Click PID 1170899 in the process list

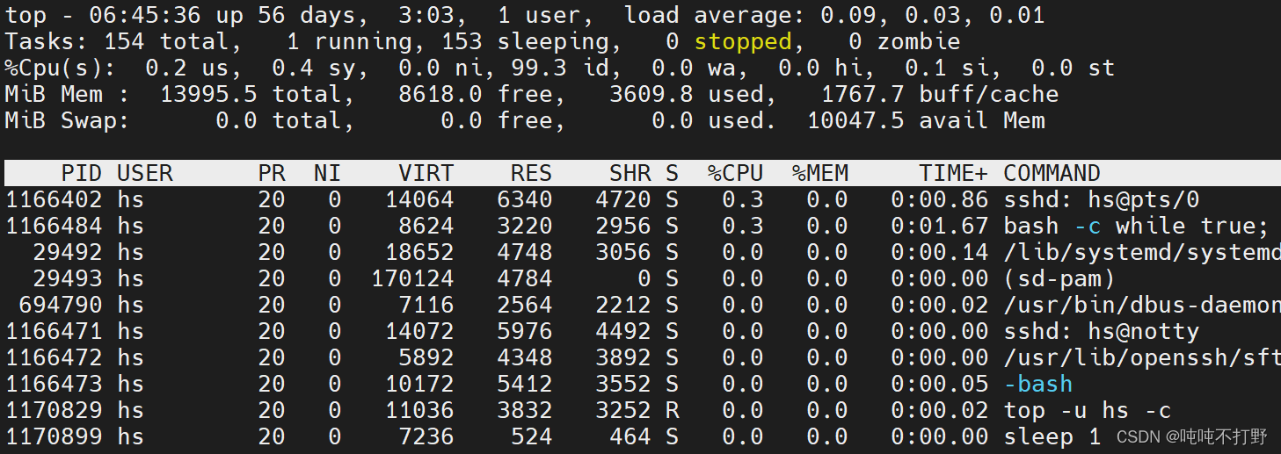pos(54,436)
